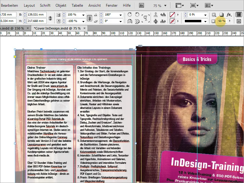Click Rotate 90° clockwise icon

pyautogui.click(x=130, y=14)
